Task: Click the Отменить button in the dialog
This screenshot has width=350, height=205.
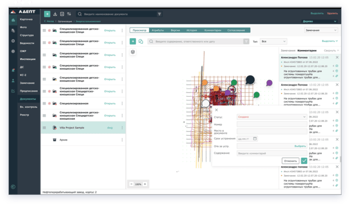Action: 290,161
